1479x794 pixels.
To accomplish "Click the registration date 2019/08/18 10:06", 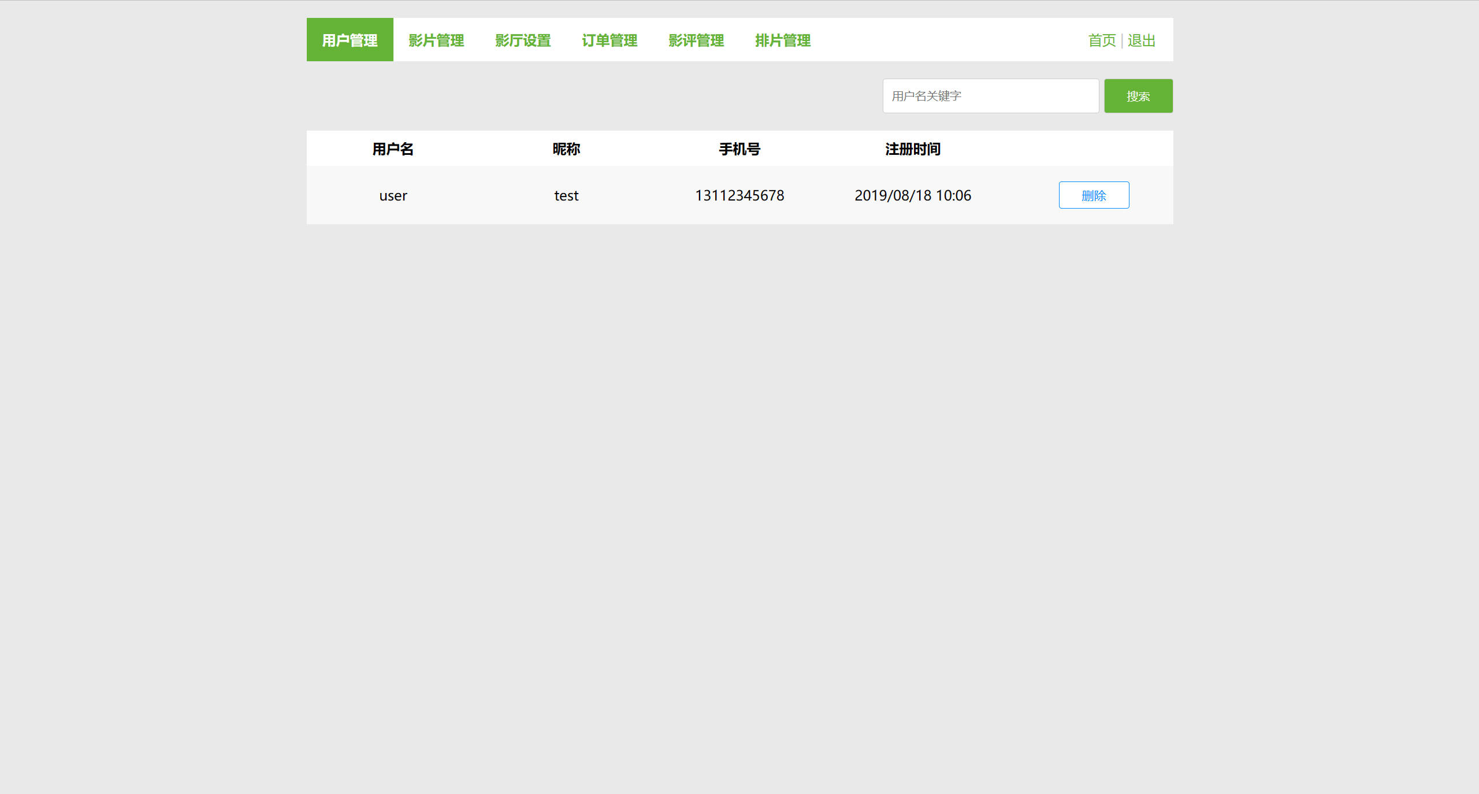I will pos(913,196).
